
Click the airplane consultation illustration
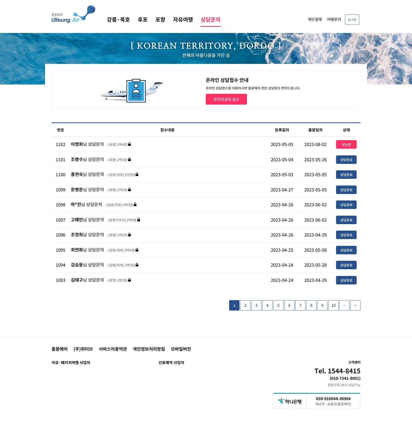tap(132, 91)
